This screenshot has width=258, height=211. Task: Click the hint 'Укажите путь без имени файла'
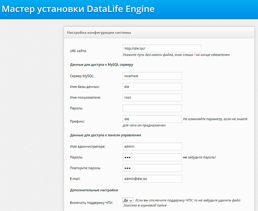(x=148, y=55)
